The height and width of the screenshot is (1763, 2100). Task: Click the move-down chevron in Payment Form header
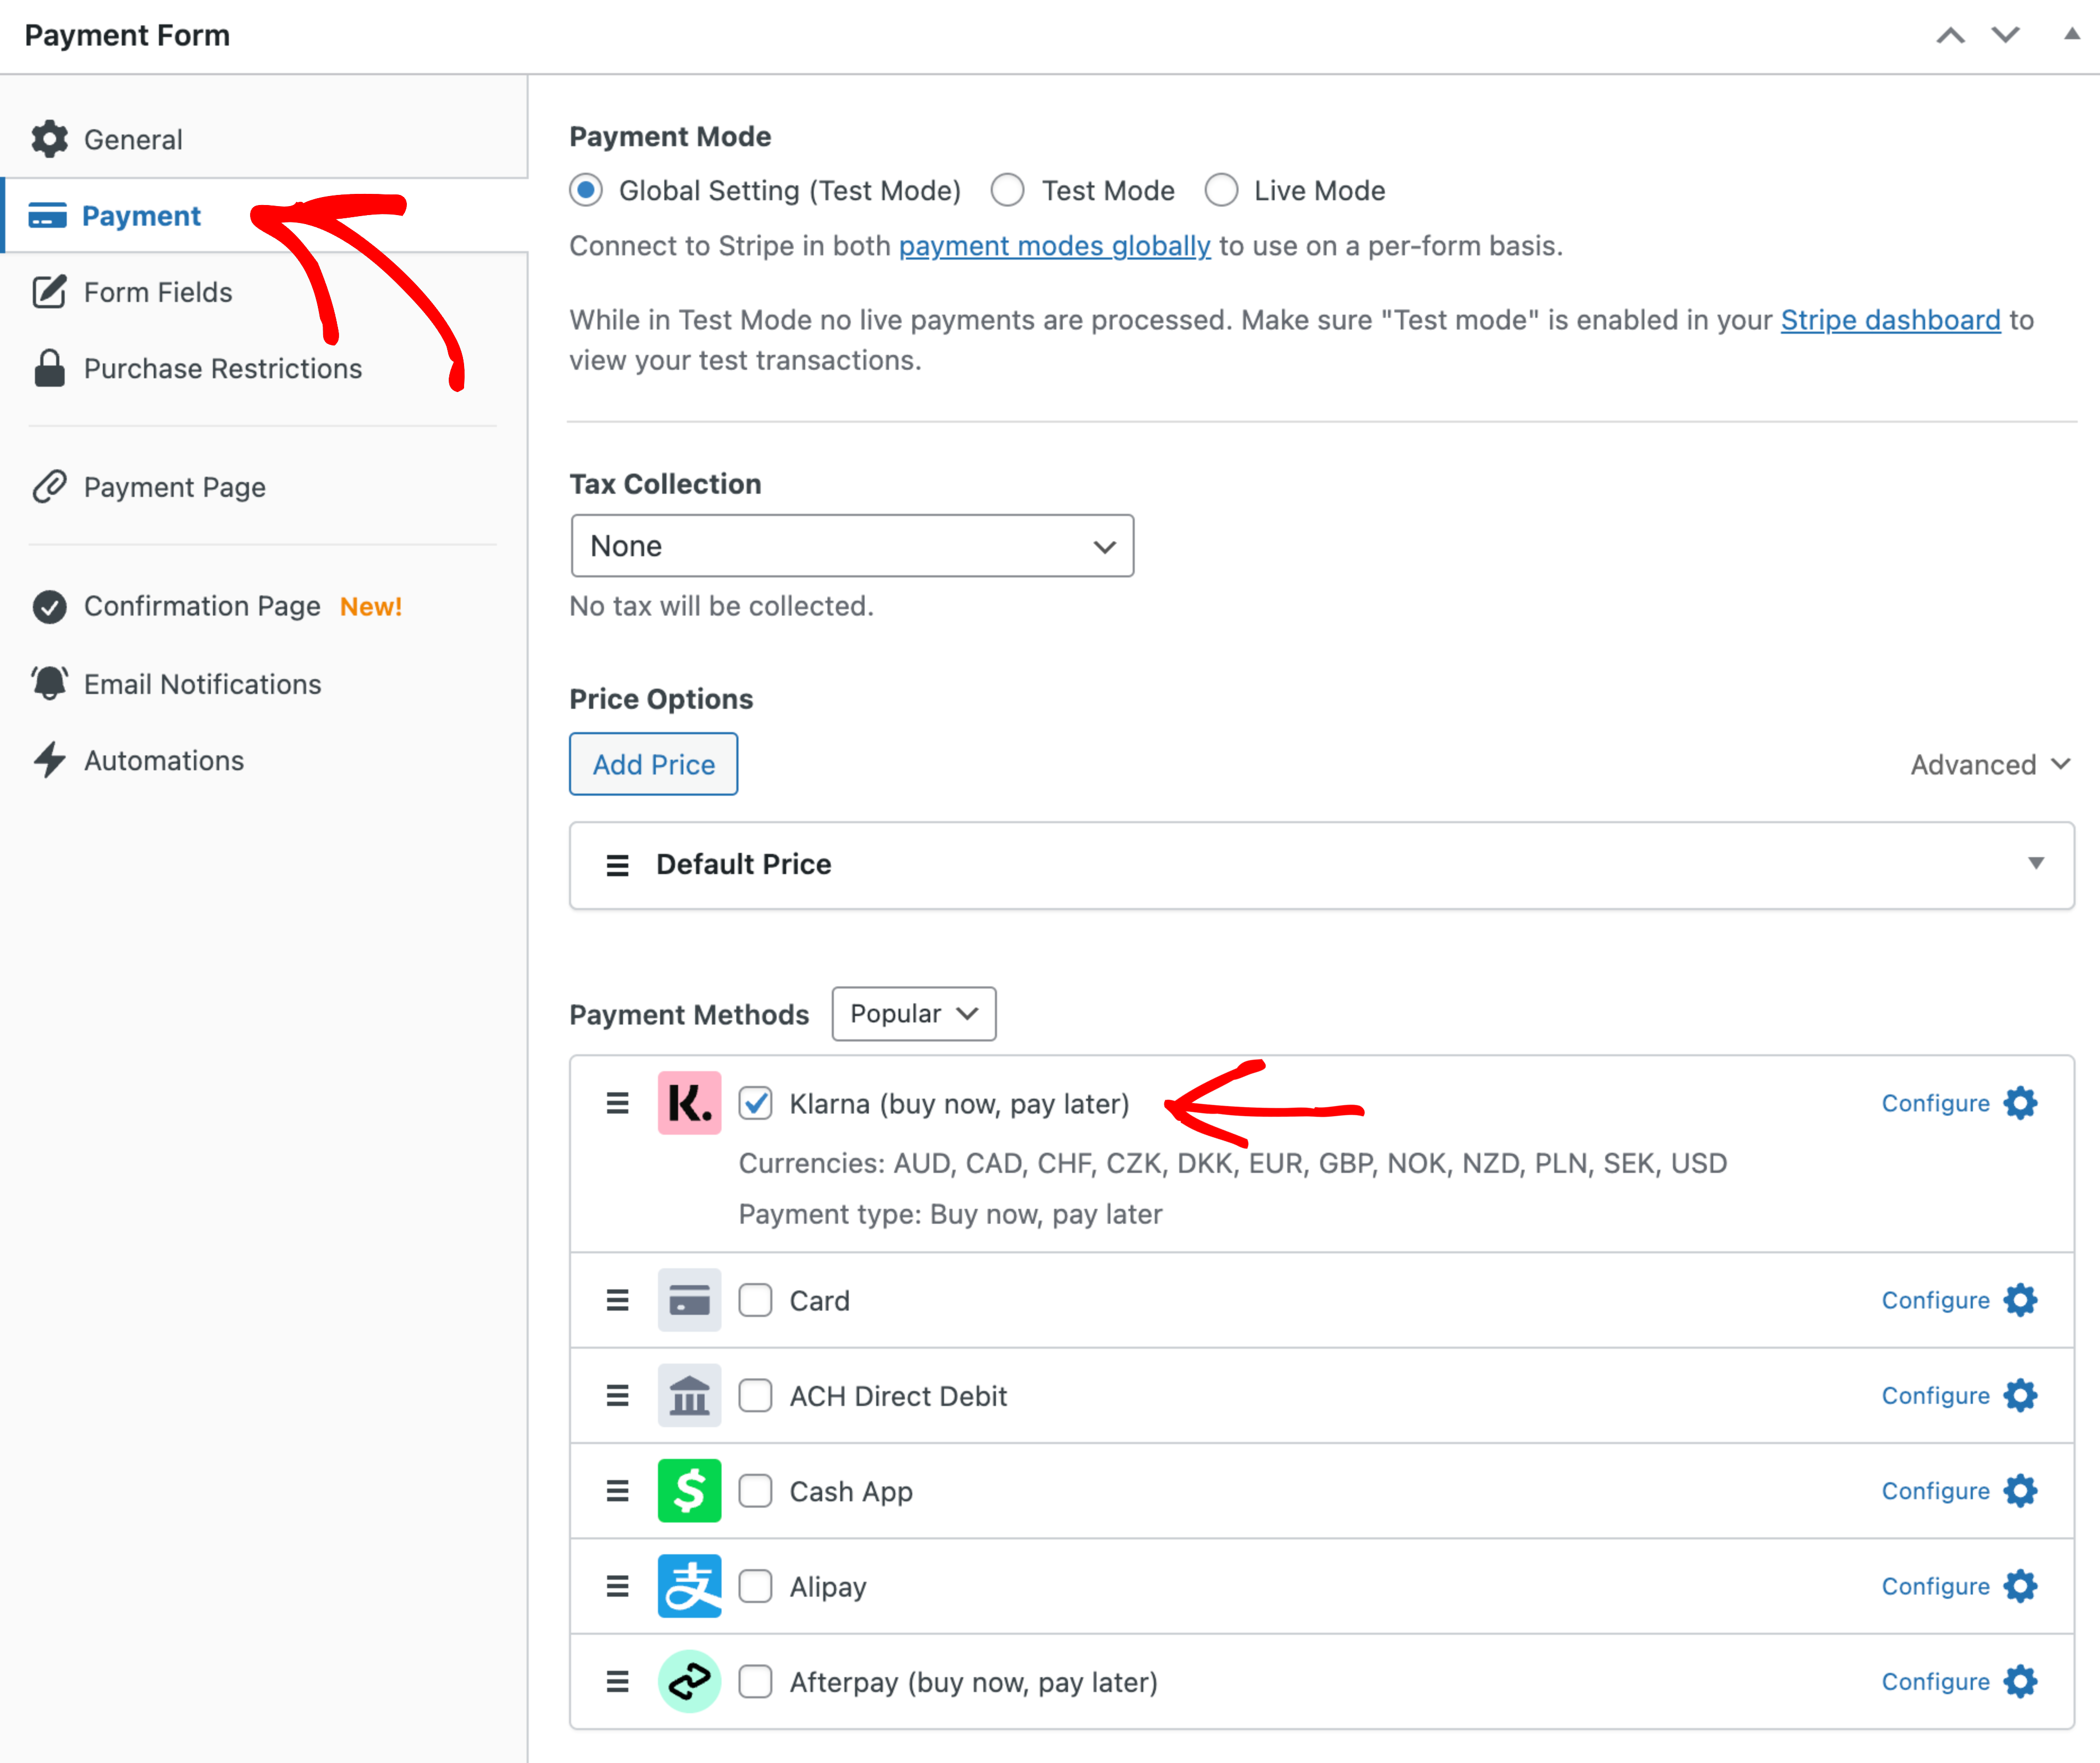[2005, 35]
